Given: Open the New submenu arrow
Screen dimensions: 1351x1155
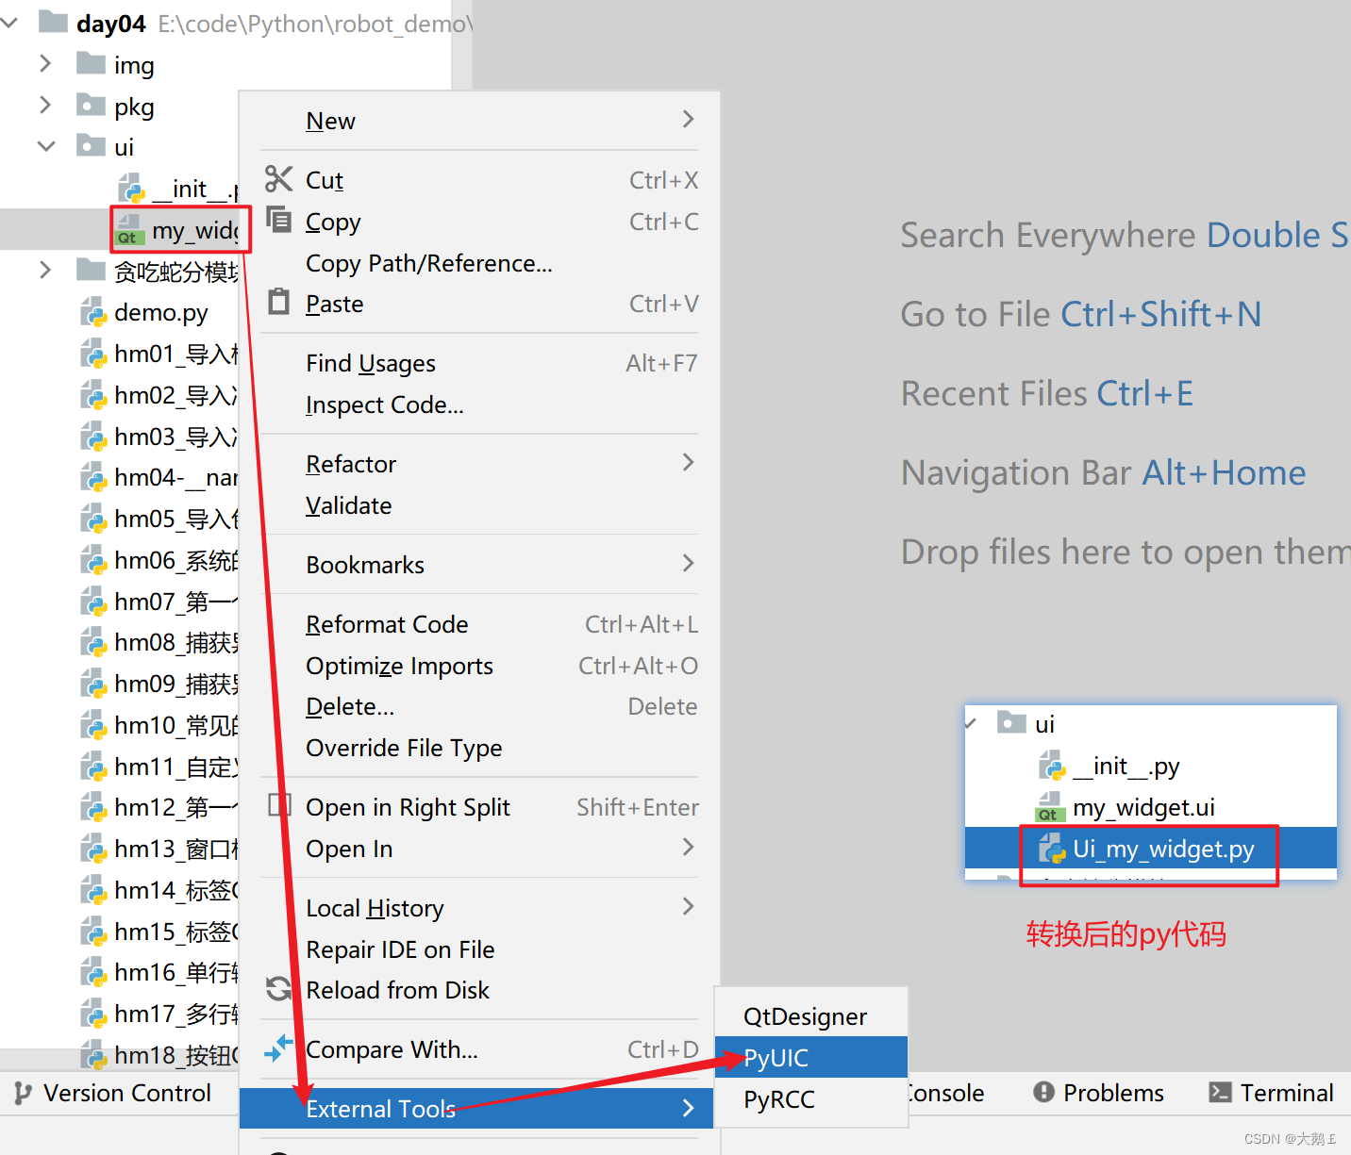Looking at the screenshot, I should pyautogui.click(x=688, y=119).
